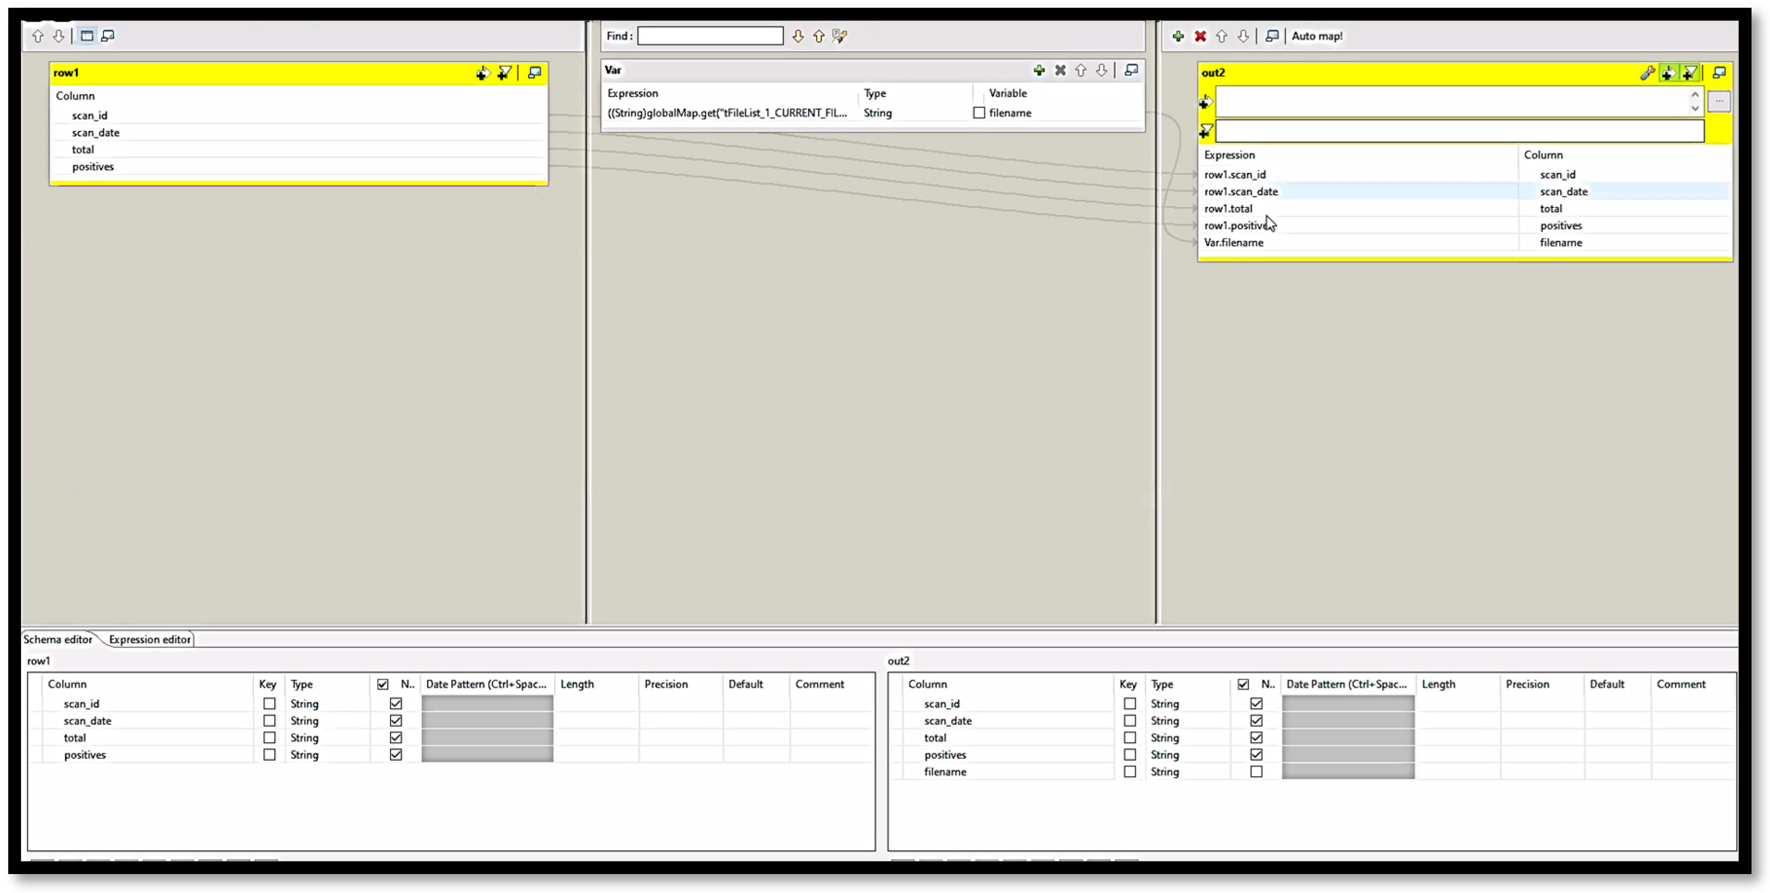Screen dimensions: 1770x893
Task: Click the green plus in output toolbar
Action: pyautogui.click(x=1178, y=36)
